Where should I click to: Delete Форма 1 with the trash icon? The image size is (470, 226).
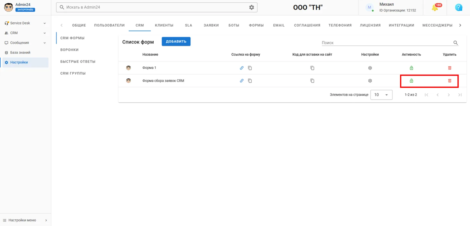tap(450, 68)
